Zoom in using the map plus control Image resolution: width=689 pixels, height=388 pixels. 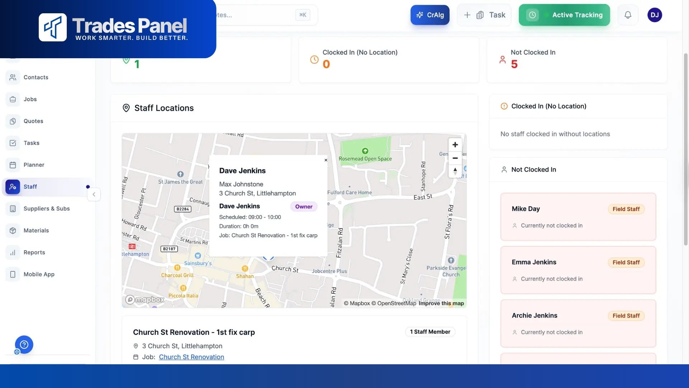455,144
